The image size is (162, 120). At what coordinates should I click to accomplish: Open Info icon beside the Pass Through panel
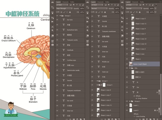coord(53,45)
